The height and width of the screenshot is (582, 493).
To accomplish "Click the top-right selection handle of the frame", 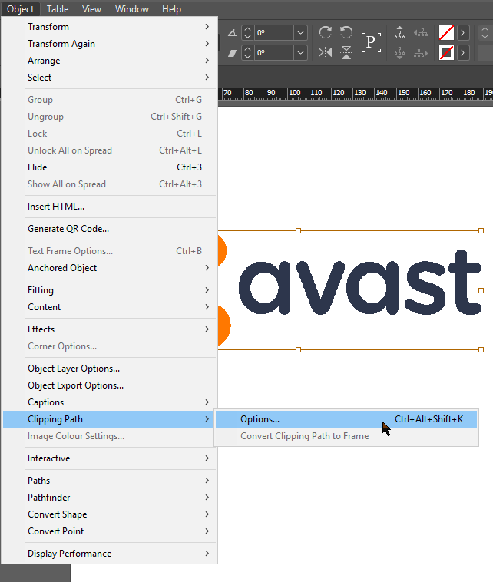I will [481, 231].
